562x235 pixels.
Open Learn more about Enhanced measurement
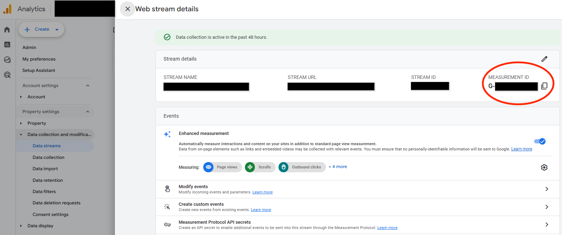click(x=522, y=149)
